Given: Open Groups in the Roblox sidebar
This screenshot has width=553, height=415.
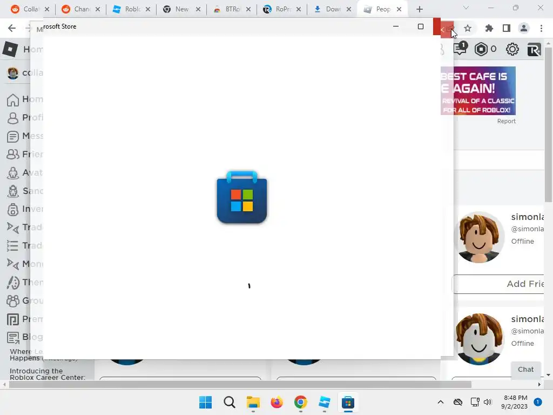Looking at the screenshot, I should (25, 300).
